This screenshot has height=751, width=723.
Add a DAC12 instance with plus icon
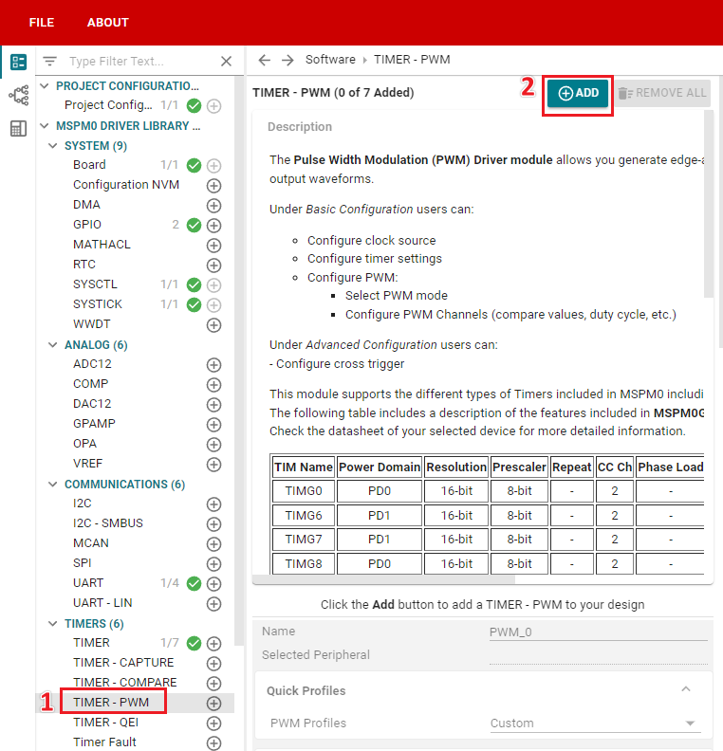(213, 405)
